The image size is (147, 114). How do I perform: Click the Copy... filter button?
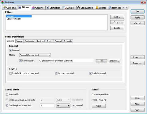pyautogui.click(x=117, y=22)
